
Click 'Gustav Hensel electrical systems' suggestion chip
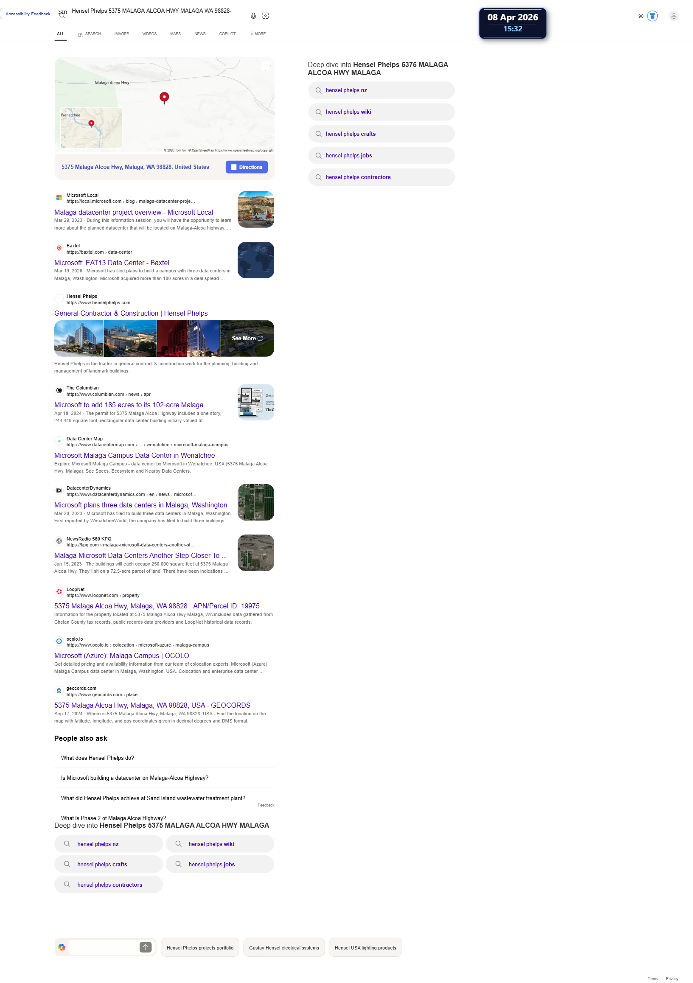click(x=284, y=947)
